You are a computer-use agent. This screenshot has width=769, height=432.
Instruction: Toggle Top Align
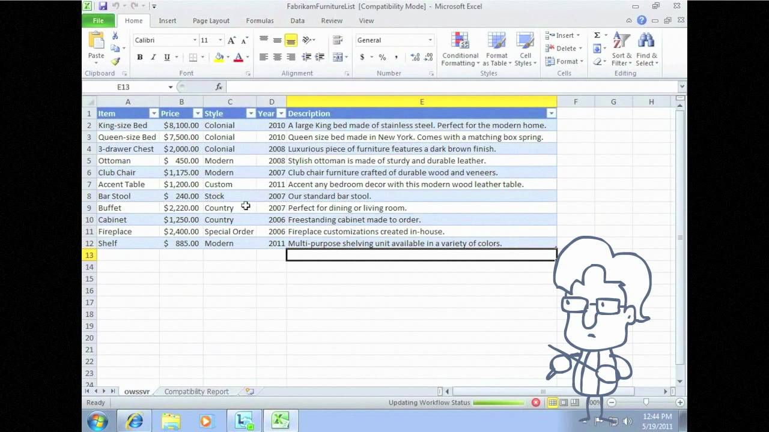(264, 40)
